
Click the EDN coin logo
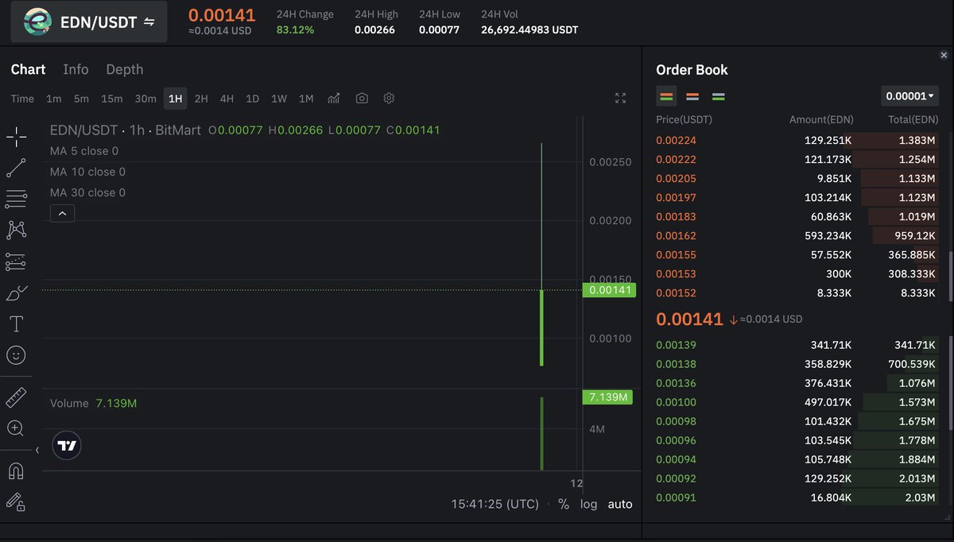37,22
